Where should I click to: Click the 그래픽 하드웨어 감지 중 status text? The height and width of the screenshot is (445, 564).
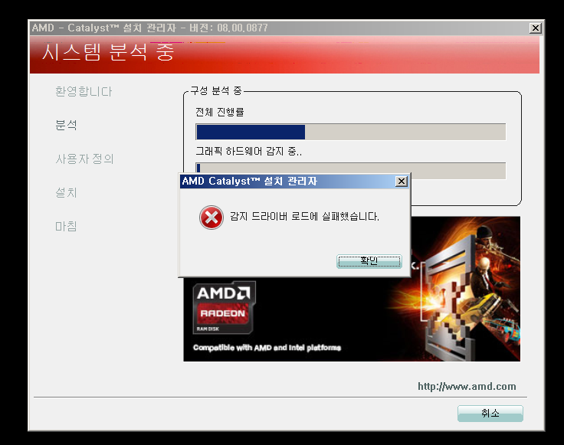pos(248,152)
